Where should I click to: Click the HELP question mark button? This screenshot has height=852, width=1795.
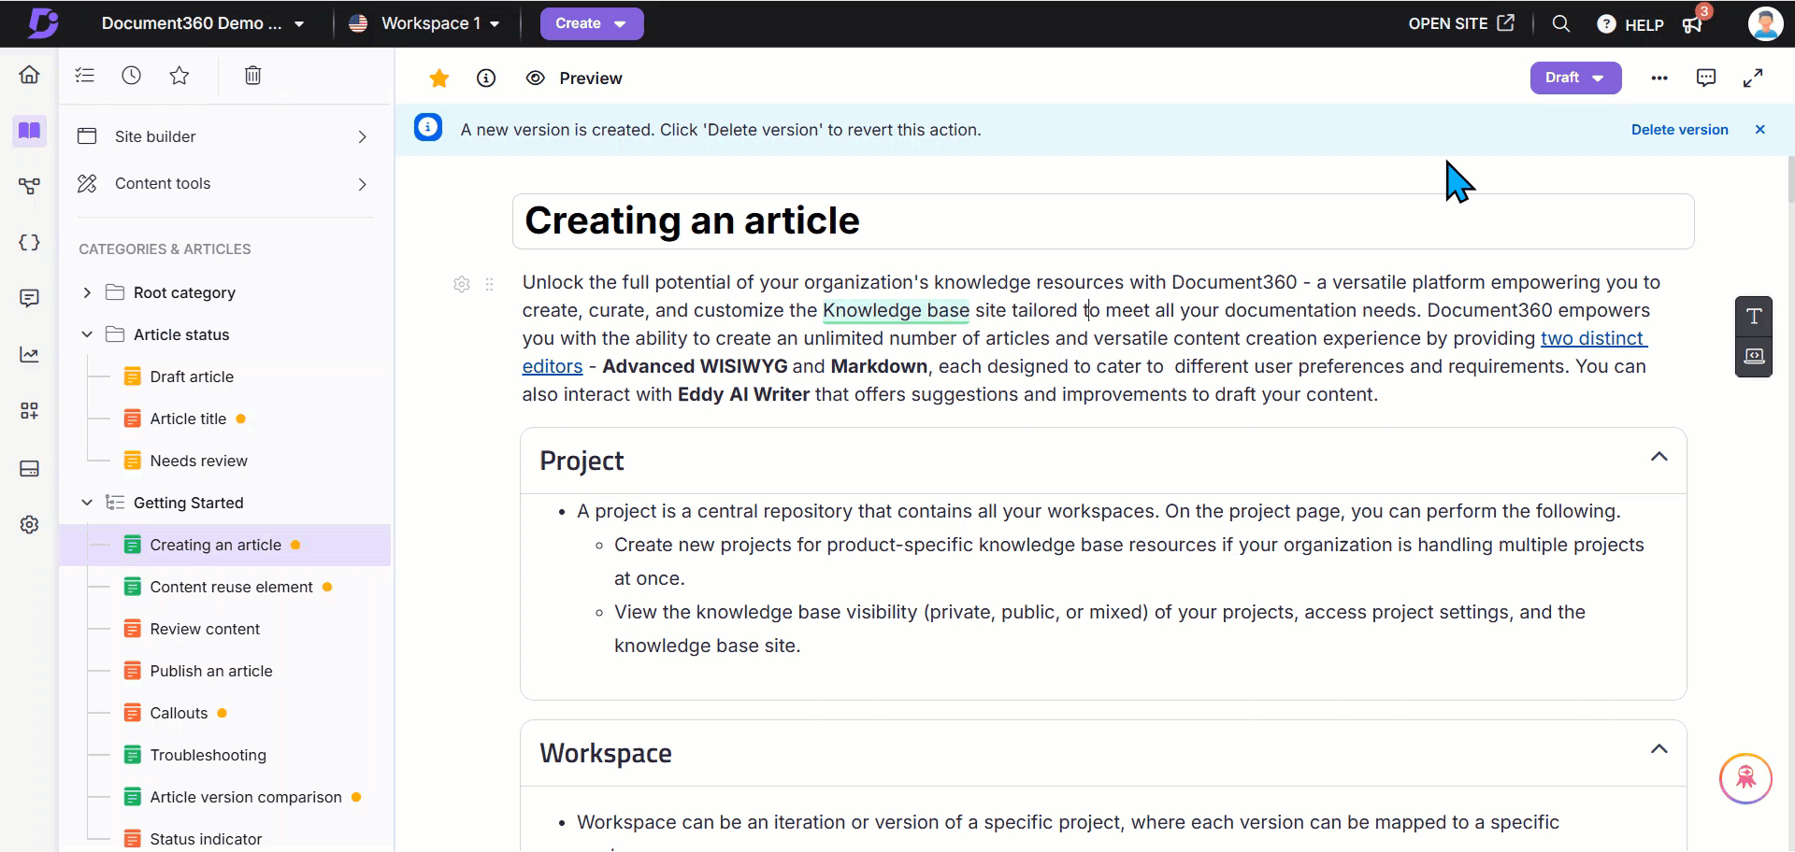coord(1630,24)
